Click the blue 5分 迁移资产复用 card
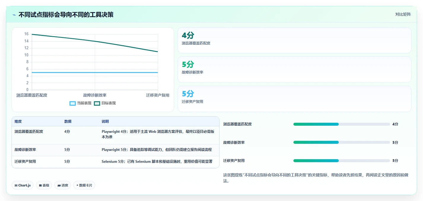 tap(294, 99)
